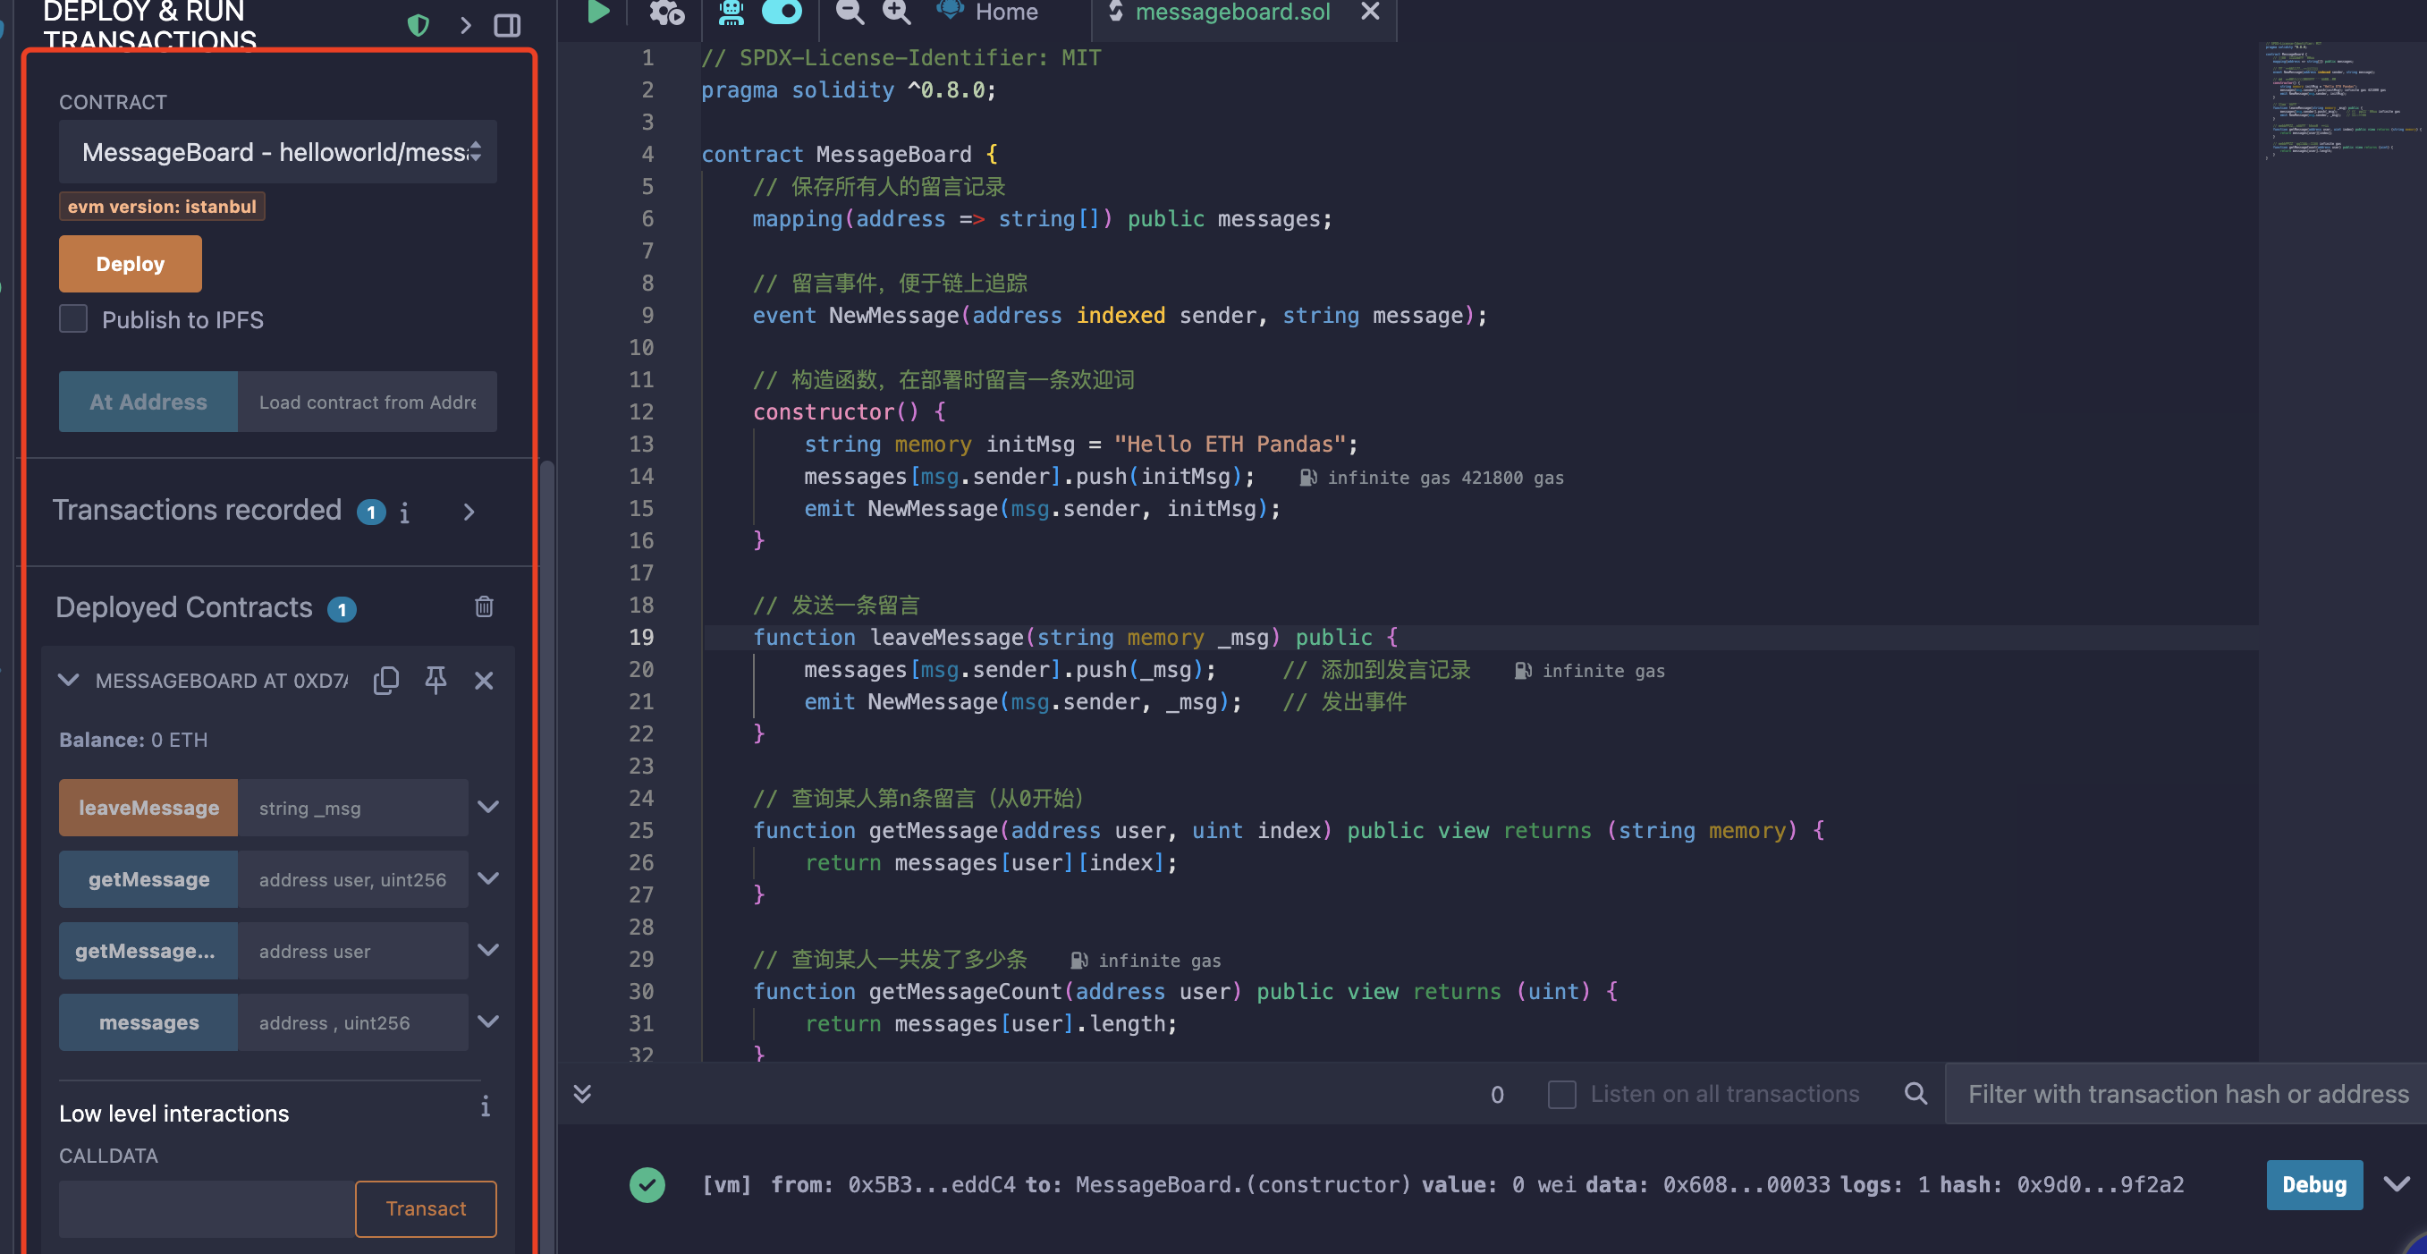Zoom out the editor font
Viewport: 2427px width, 1254px height.
[x=849, y=13]
